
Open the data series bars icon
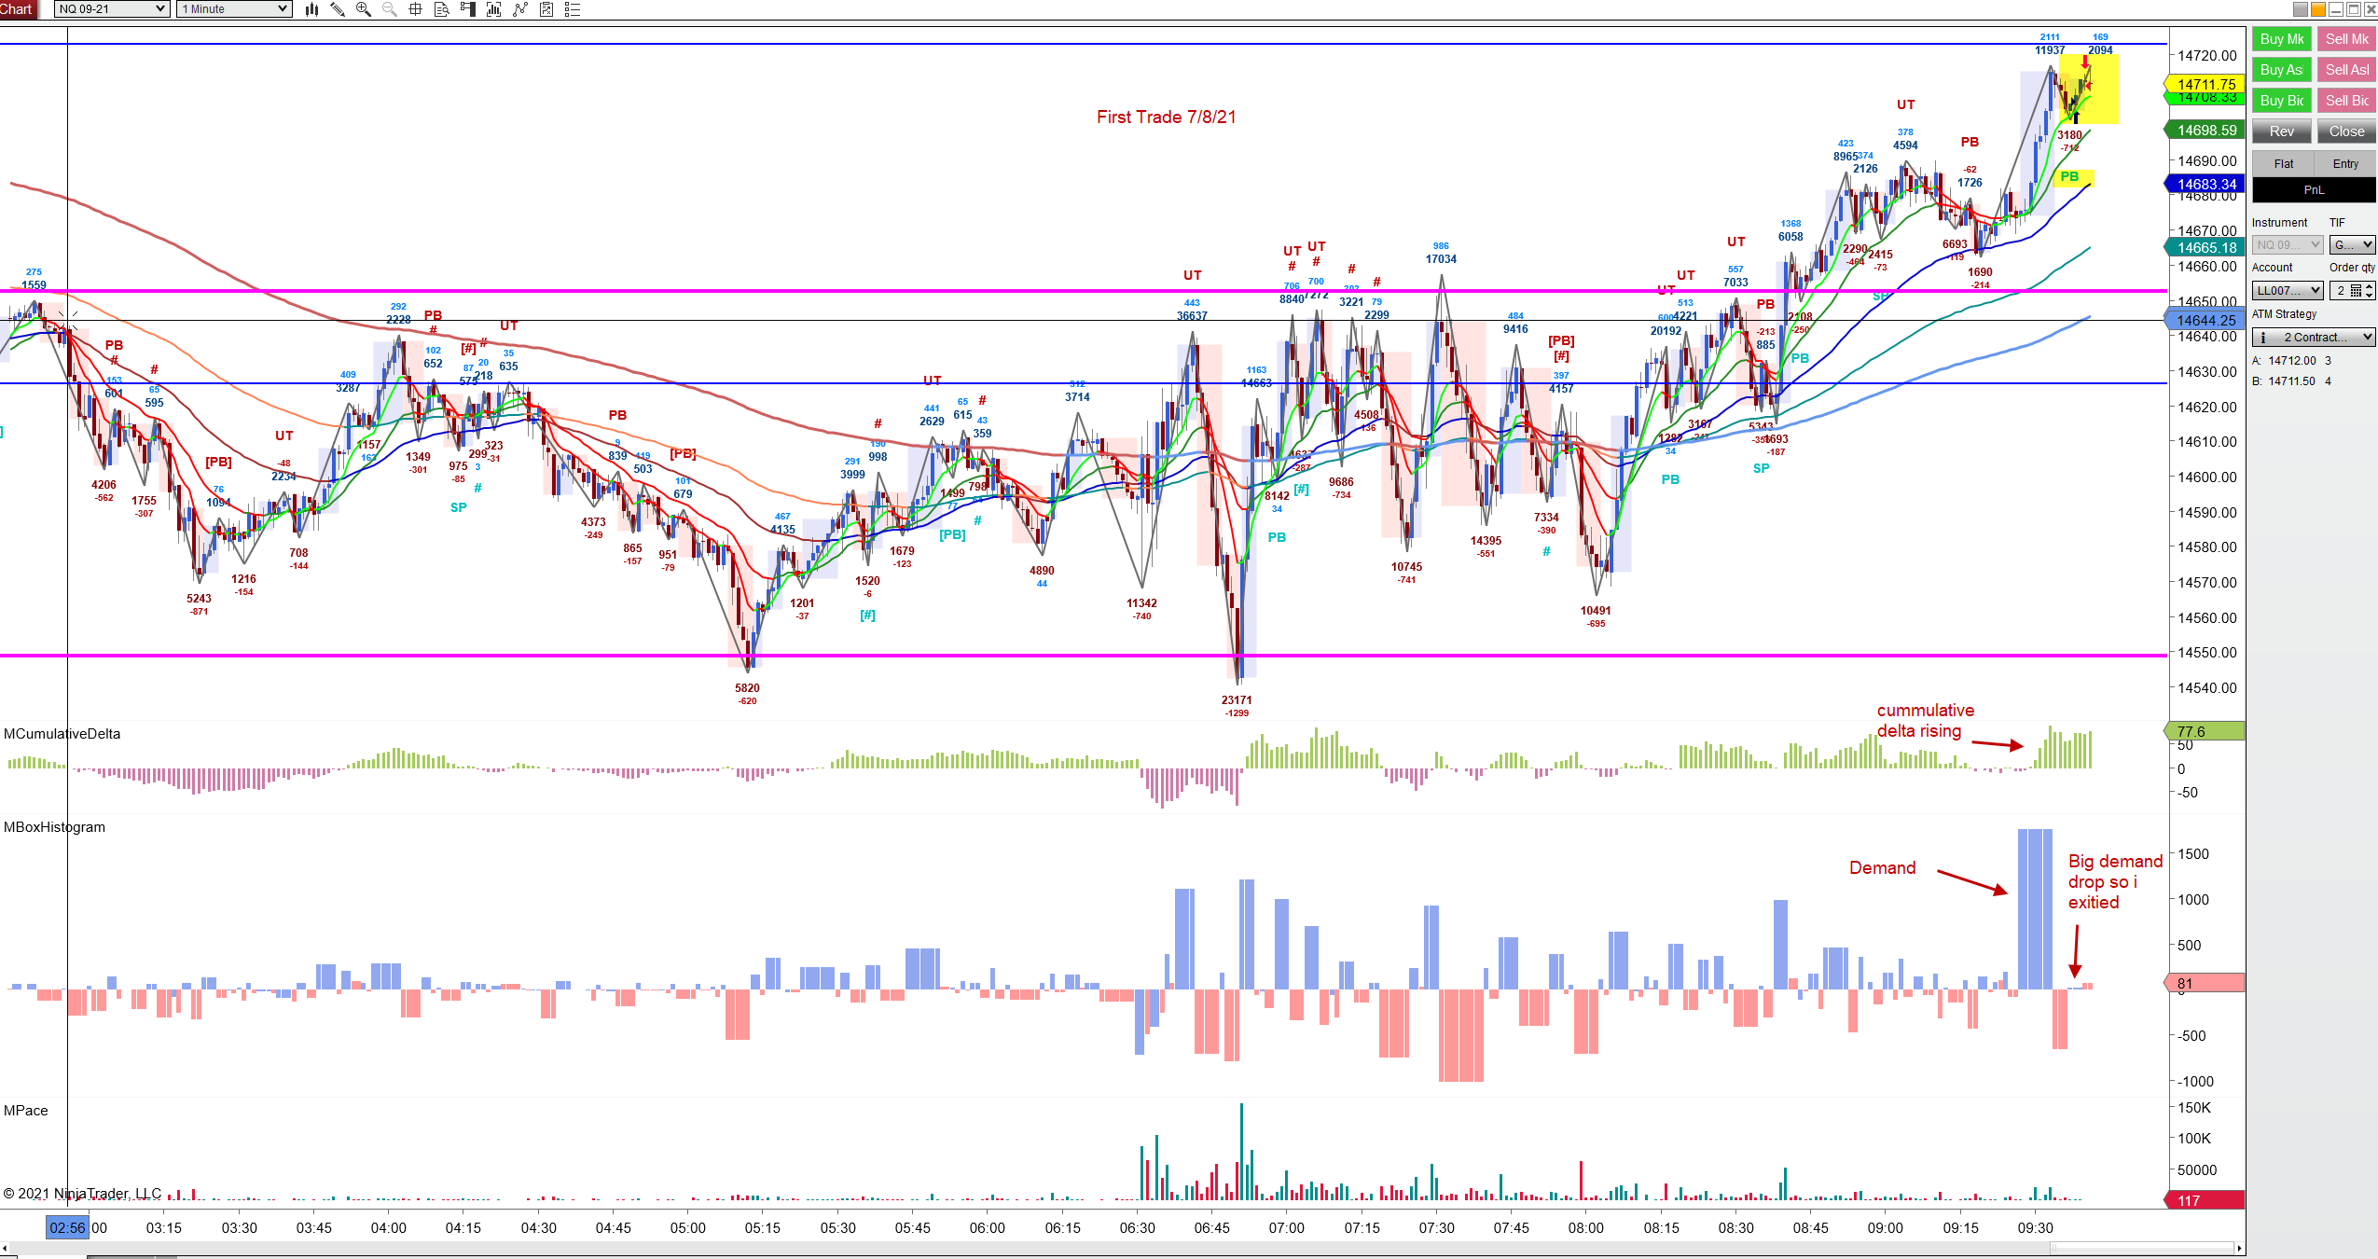tap(494, 9)
